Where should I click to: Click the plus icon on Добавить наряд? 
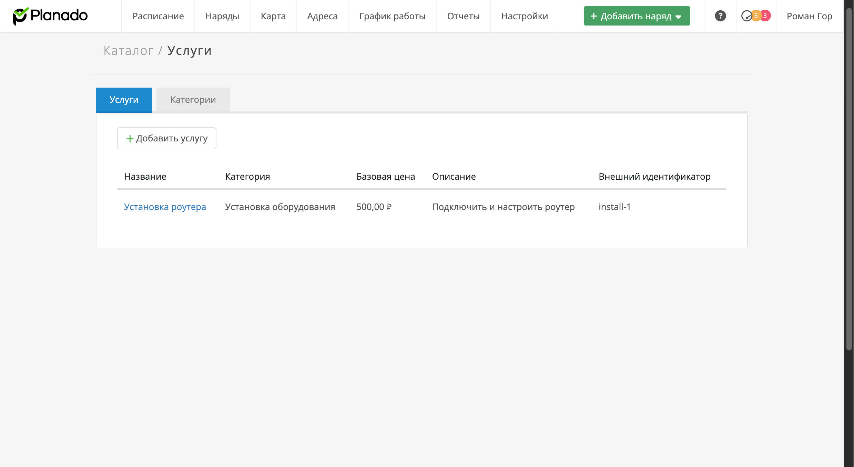[593, 16]
